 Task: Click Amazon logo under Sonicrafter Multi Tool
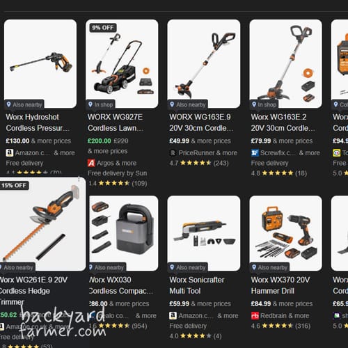(173, 316)
